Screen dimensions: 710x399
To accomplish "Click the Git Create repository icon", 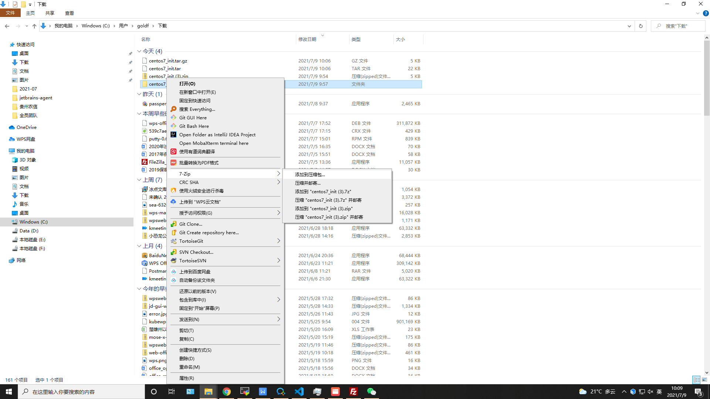I will tap(173, 232).
